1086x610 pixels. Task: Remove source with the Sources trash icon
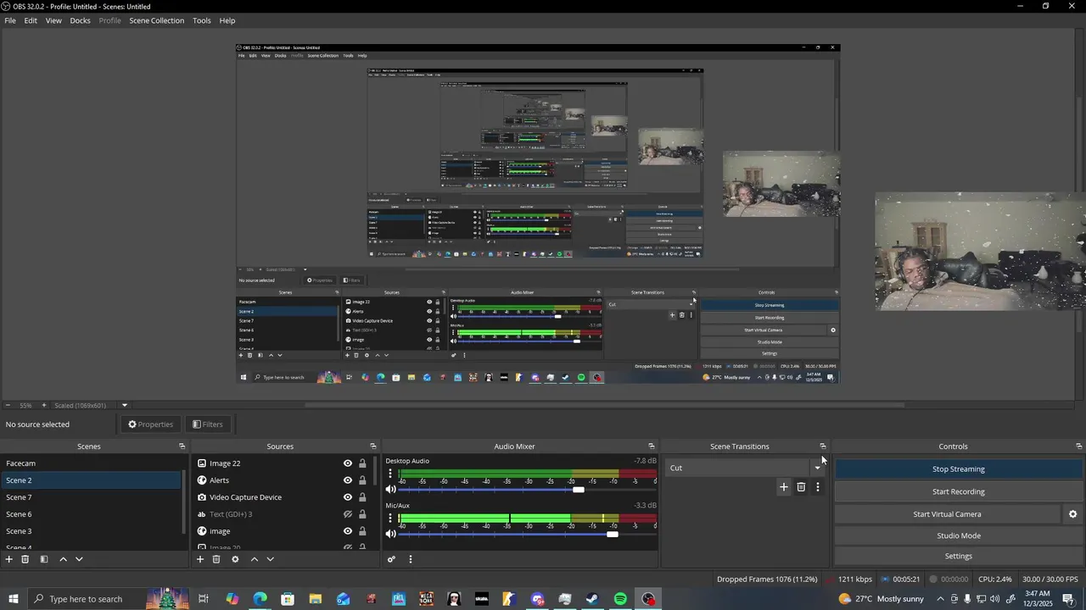click(216, 559)
